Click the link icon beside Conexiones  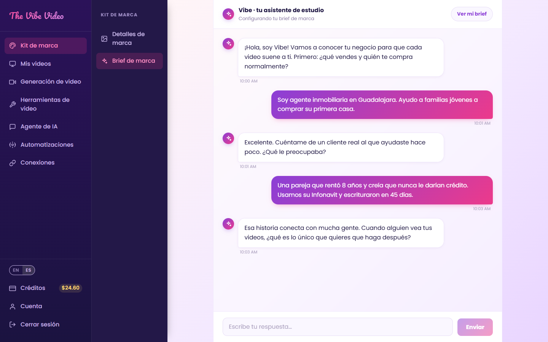coord(13,163)
